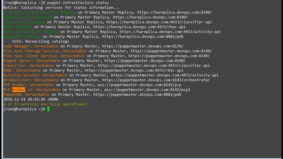
Task: Click 'PuppetDB: Unreachable' status text
Action: (x=27, y=95)
